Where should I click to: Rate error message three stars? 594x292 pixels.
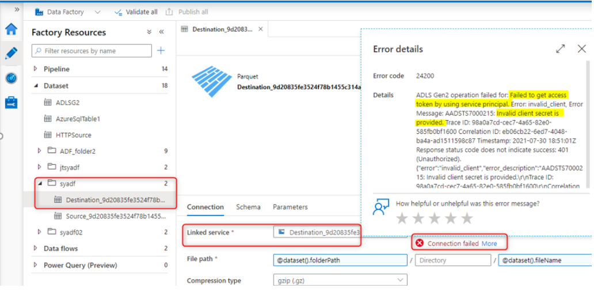pyautogui.click(x=435, y=218)
